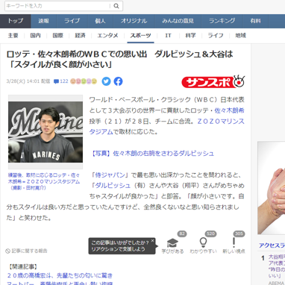Open the 速報 tab
The height and width of the screenshot is (285, 285).
click(44, 21)
